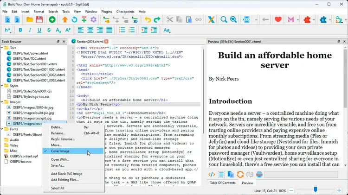Viewport: 348px width, 195px height.
Task: Click zoom in plus button in status bar
Action: tap(339, 190)
